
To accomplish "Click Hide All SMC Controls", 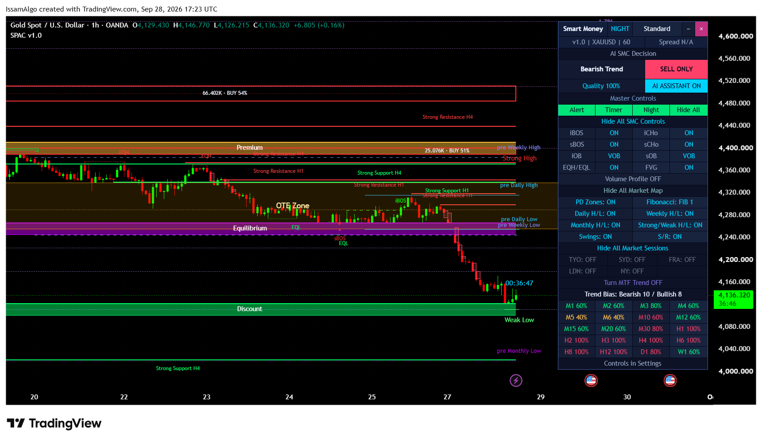I will 633,121.
